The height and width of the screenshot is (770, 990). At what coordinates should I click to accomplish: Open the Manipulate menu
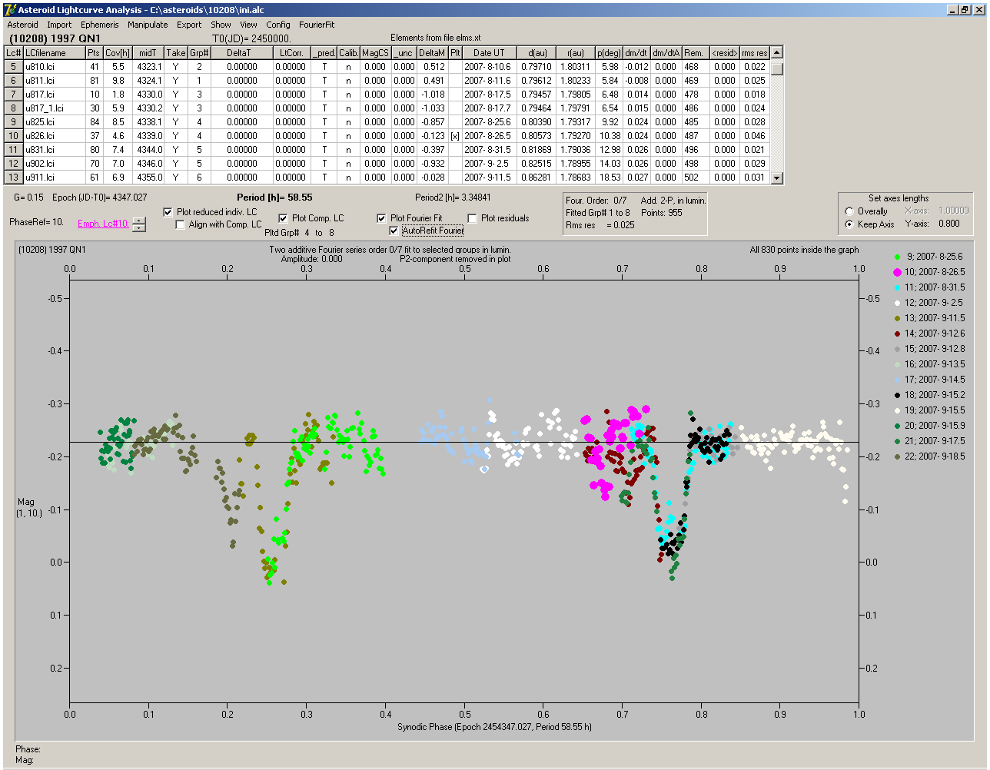(x=148, y=25)
